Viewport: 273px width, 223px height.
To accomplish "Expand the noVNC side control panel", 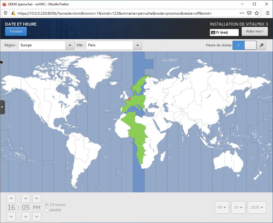I will coord(2,107).
